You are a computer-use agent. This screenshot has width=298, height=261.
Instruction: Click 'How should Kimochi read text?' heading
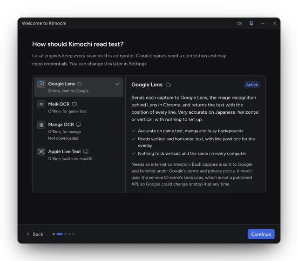pos(78,44)
